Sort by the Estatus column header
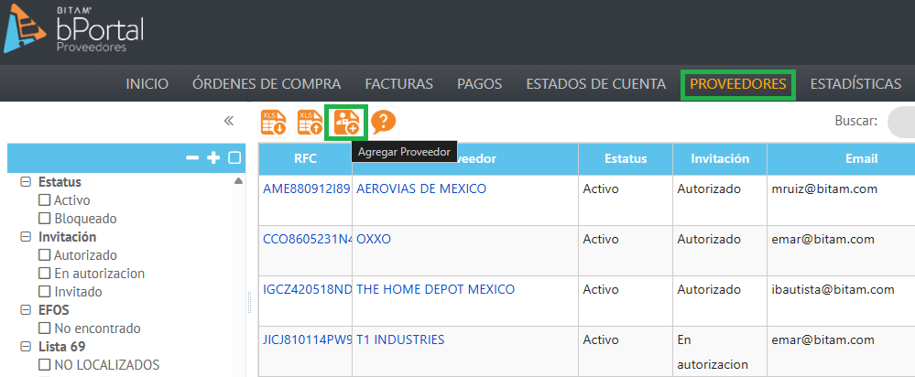Viewport: 915px width, 377px height. (x=626, y=158)
